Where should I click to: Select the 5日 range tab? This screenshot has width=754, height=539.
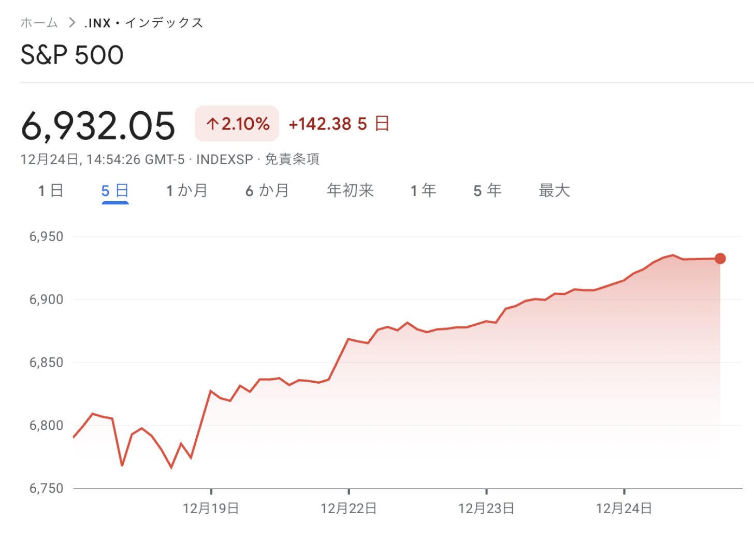pos(115,191)
